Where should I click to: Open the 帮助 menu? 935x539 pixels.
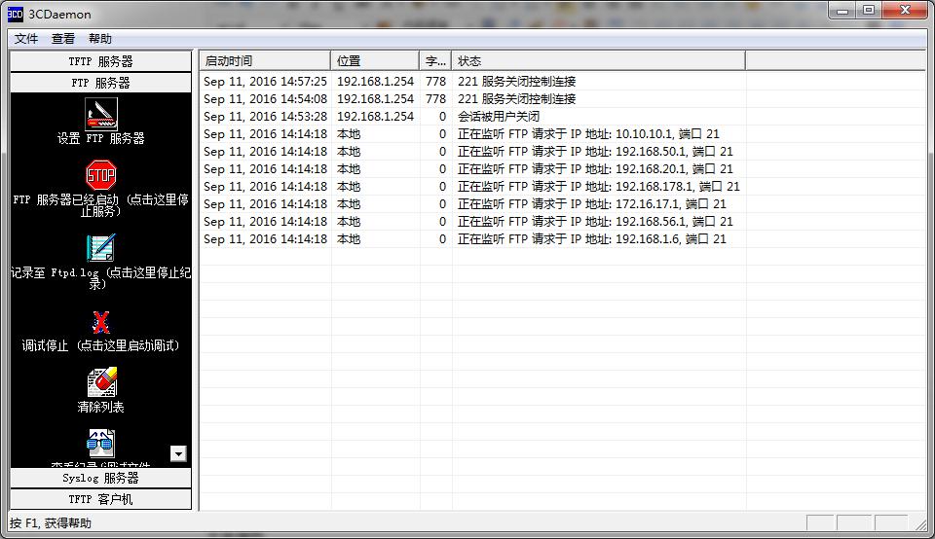(x=100, y=39)
